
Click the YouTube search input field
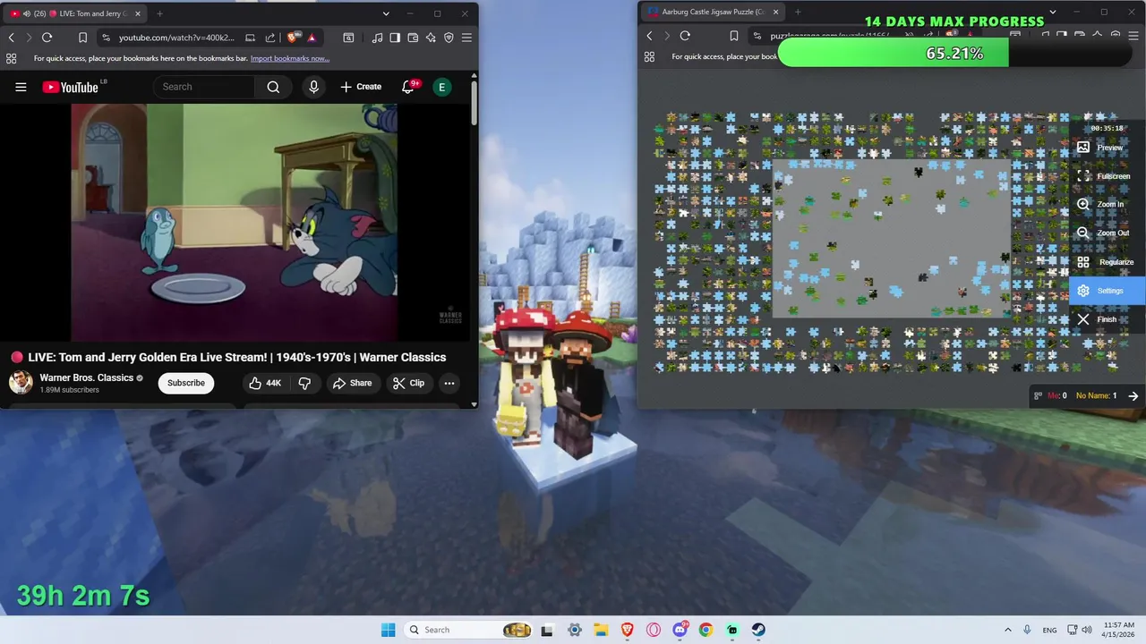pos(206,87)
